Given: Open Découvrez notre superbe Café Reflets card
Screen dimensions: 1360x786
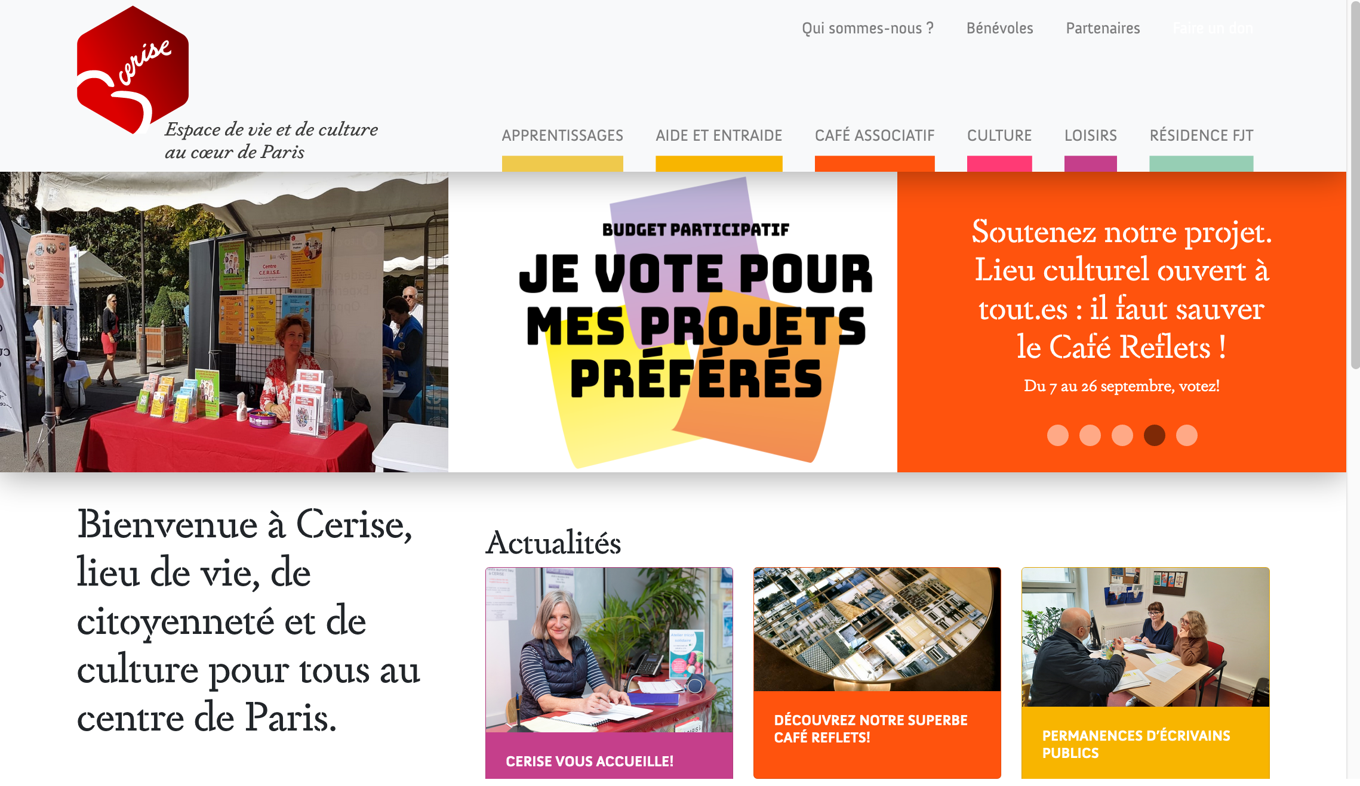Looking at the screenshot, I should [877, 673].
